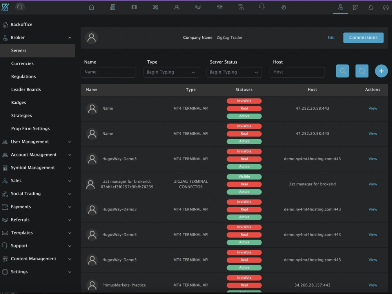Viewport: 392px width, 294px height.
Task: Open the headset support icon in top navigation
Action: [x=262, y=7]
